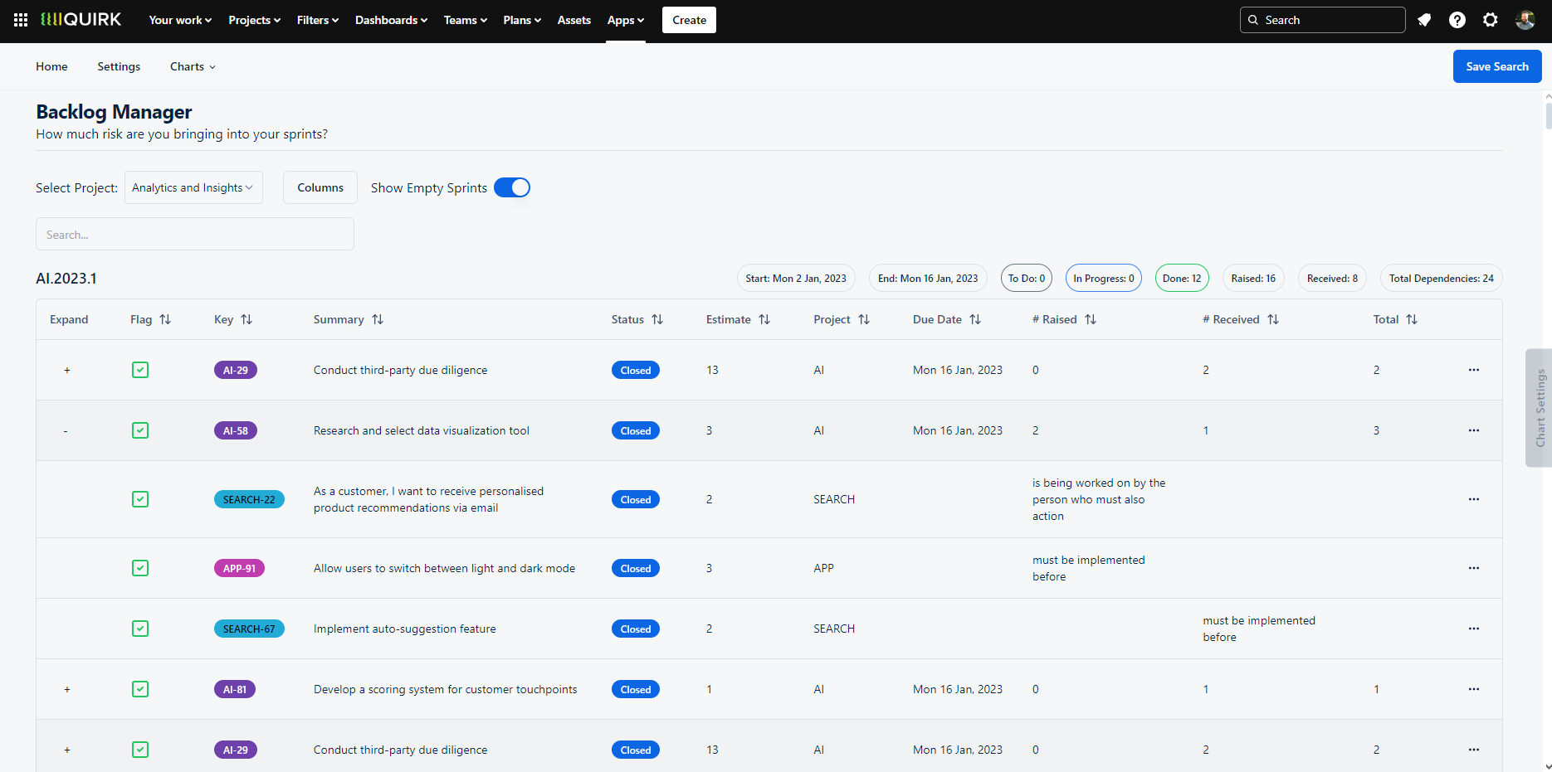Open more options for APP-91 row

tap(1474, 568)
